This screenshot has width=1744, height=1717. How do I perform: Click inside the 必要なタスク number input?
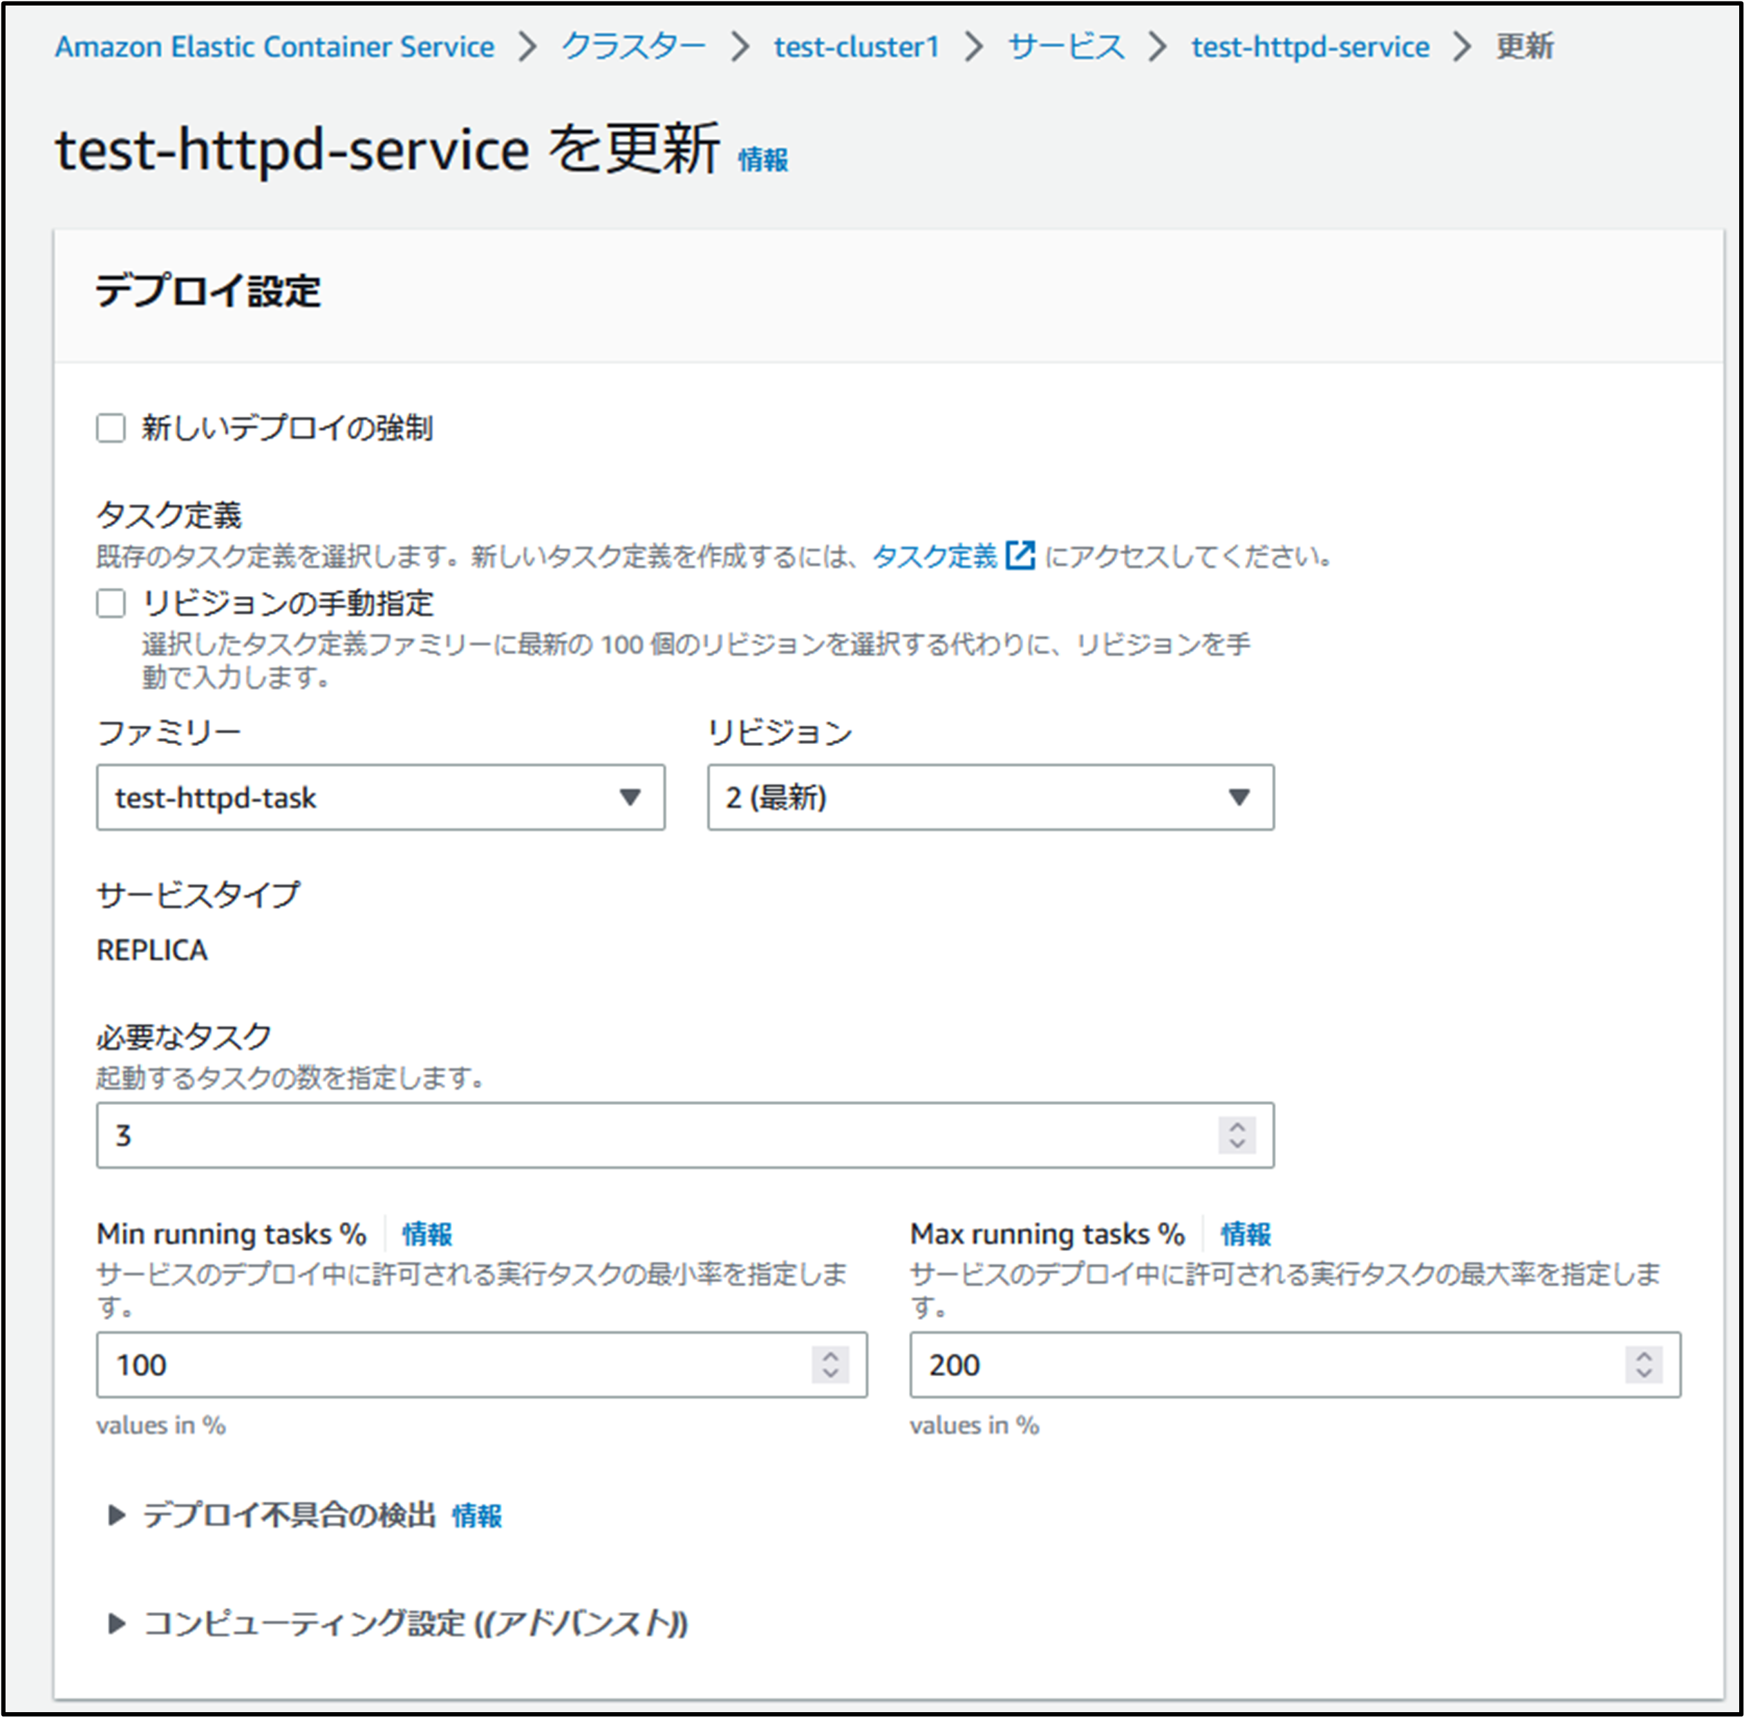631,1135
